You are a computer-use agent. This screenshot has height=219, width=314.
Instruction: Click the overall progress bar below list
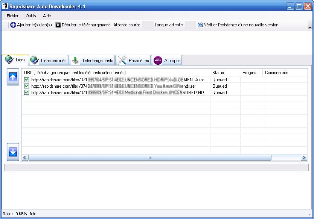(156, 167)
